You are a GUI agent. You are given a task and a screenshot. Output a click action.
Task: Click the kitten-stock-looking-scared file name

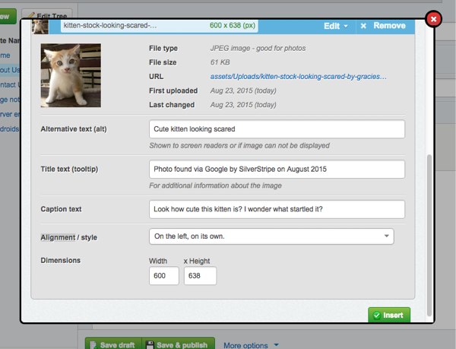tap(109, 26)
